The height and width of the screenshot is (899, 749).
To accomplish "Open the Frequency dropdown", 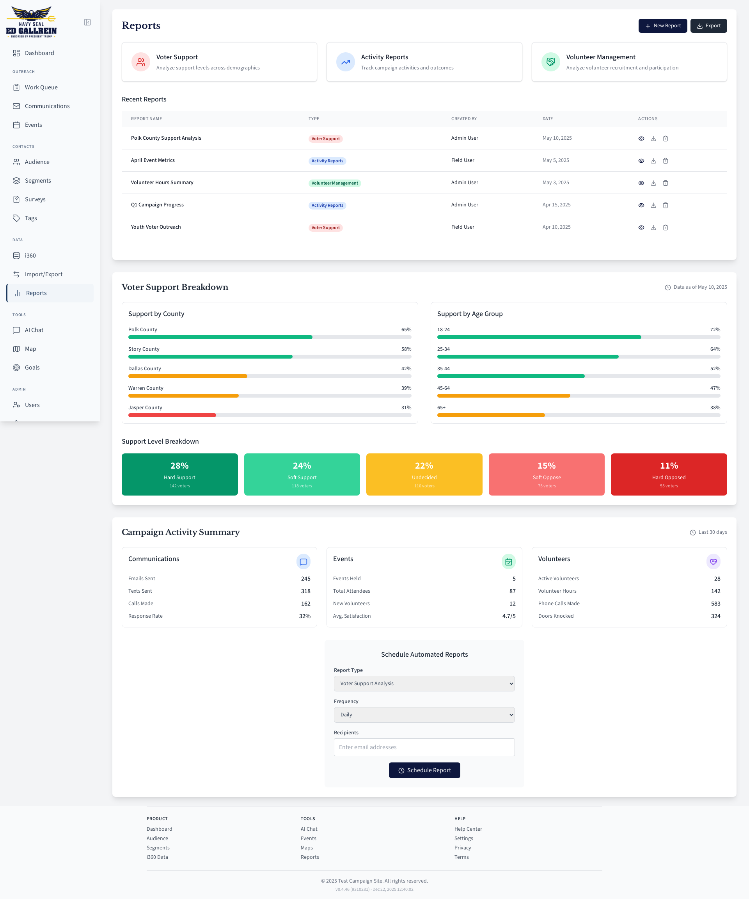I will [424, 715].
